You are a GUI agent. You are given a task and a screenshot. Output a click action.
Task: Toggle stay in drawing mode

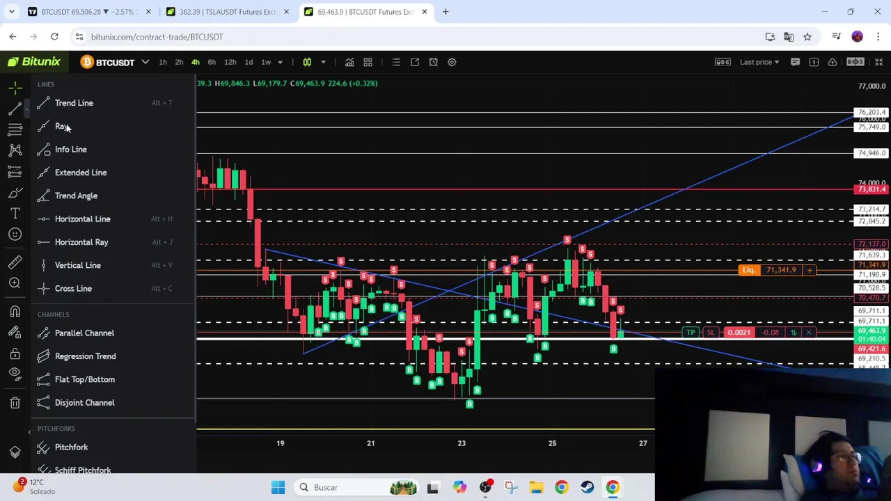tap(15, 333)
